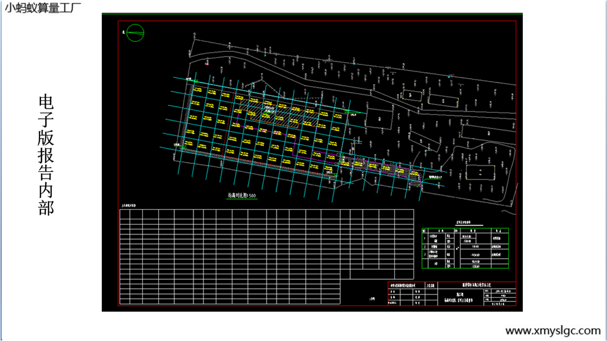Click the small caption above the blank table

tap(129, 206)
